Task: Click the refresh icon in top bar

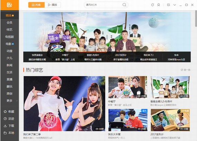Action: [x=152, y=5]
